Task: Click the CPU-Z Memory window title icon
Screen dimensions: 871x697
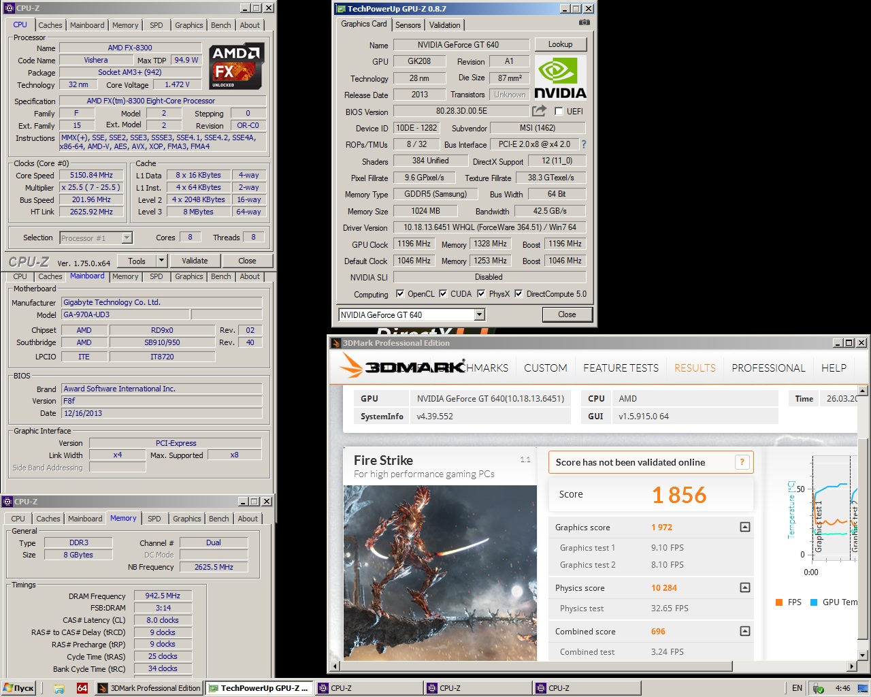Action: tap(7, 502)
